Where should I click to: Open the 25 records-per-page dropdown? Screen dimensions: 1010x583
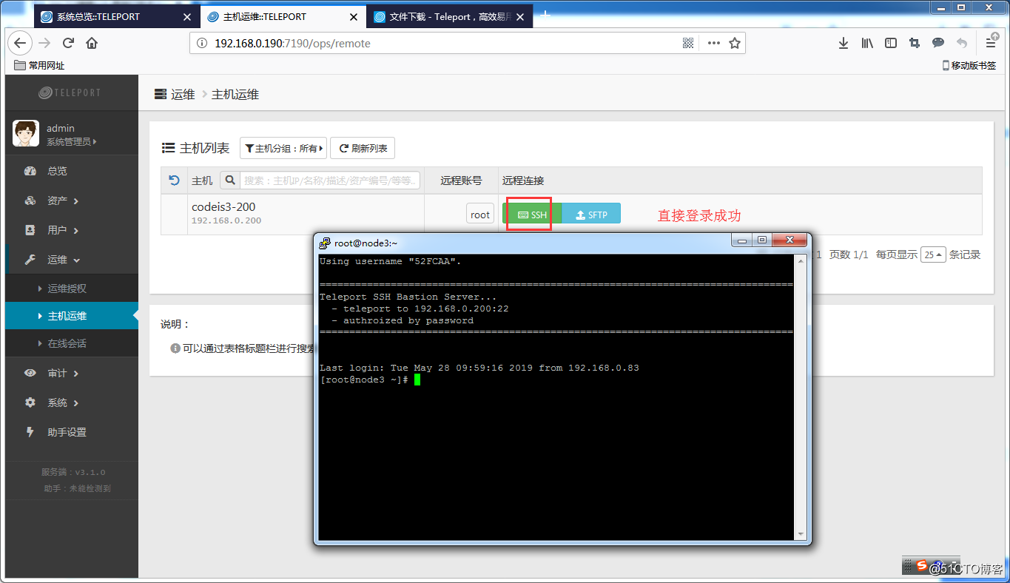click(x=933, y=255)
